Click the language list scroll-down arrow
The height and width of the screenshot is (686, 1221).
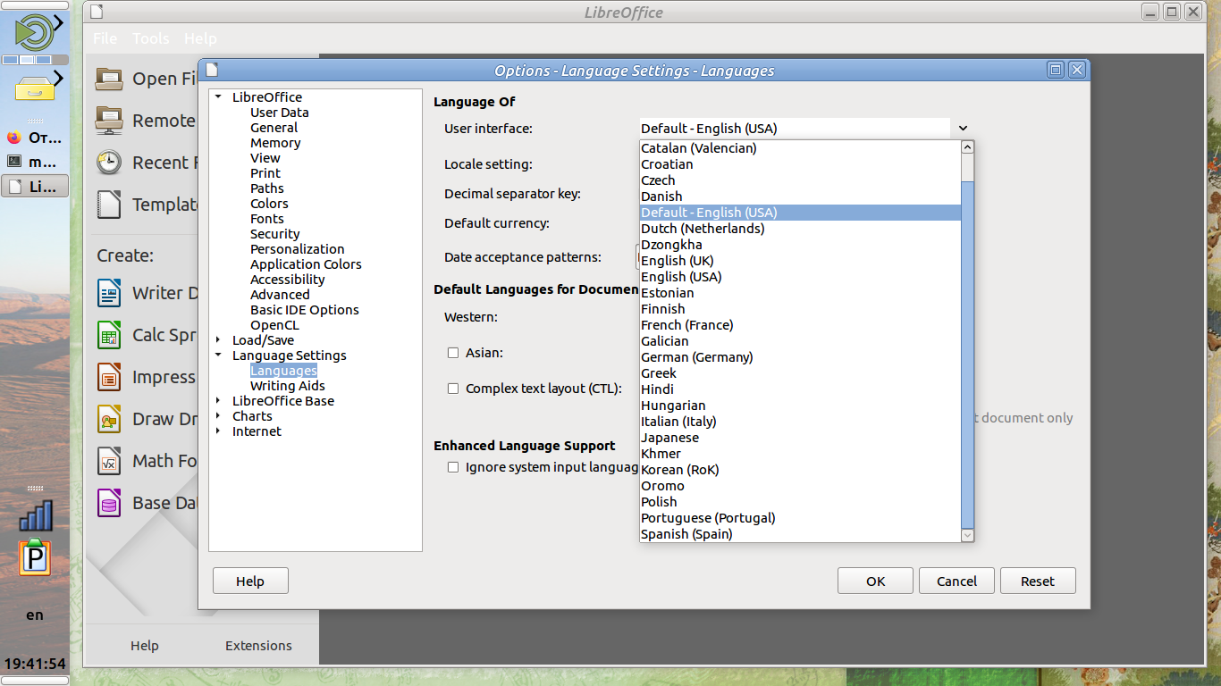pos(967,534)
